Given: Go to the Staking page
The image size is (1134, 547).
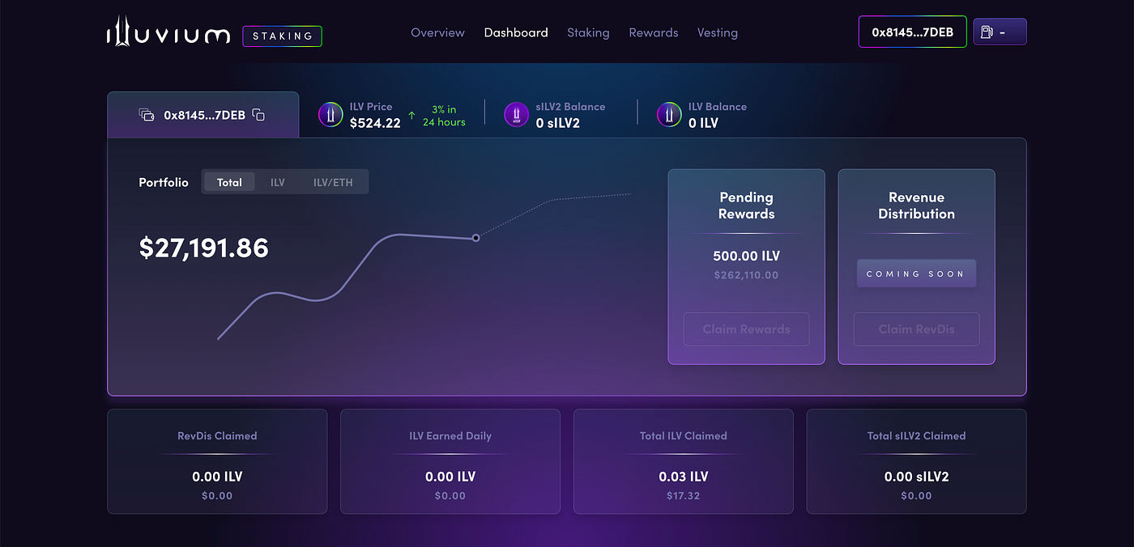Looking at the screenshot, I should pos(588,32).
